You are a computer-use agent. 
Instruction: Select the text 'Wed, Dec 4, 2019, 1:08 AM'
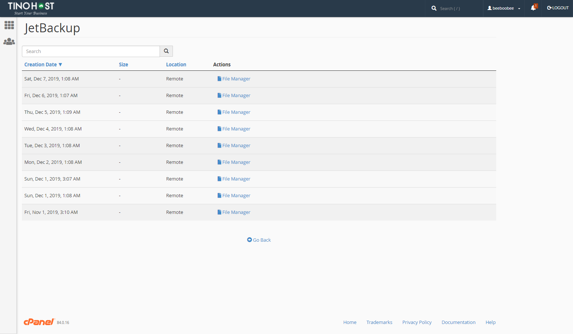tap(53, 129)
